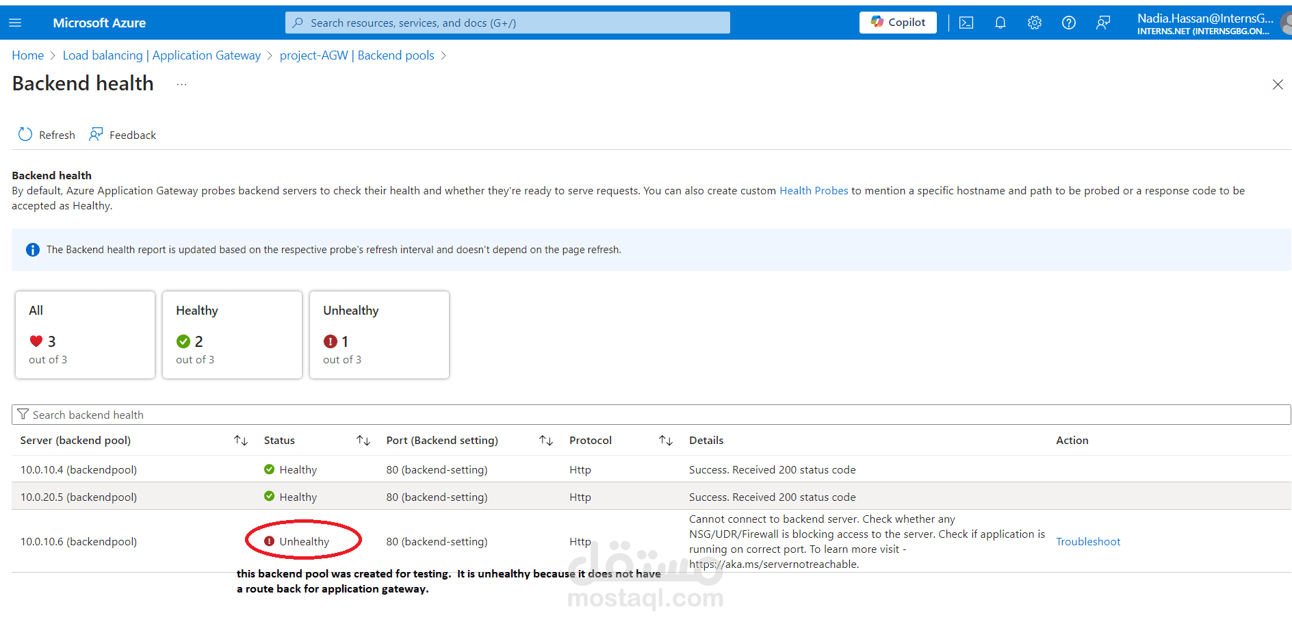1292x624 pixels.
Task: Click the top bar feedback icon
Action: 1102,23
